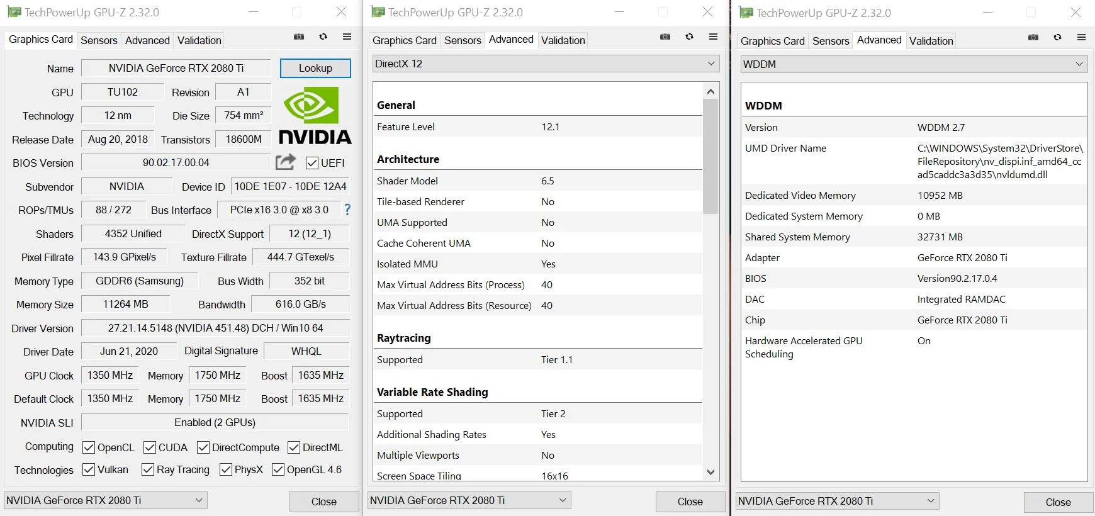Click GPU-Z app icon in middle title bar
The height and width of the screenshot is (516, 1095).
pyautogui.click(x=378, y=12)
